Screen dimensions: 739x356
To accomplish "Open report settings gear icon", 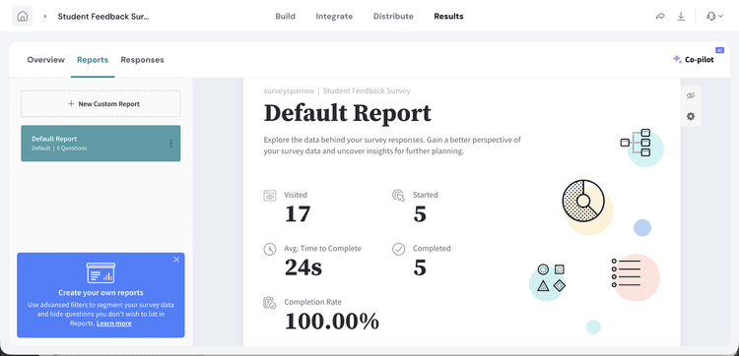I will (691, 116).
